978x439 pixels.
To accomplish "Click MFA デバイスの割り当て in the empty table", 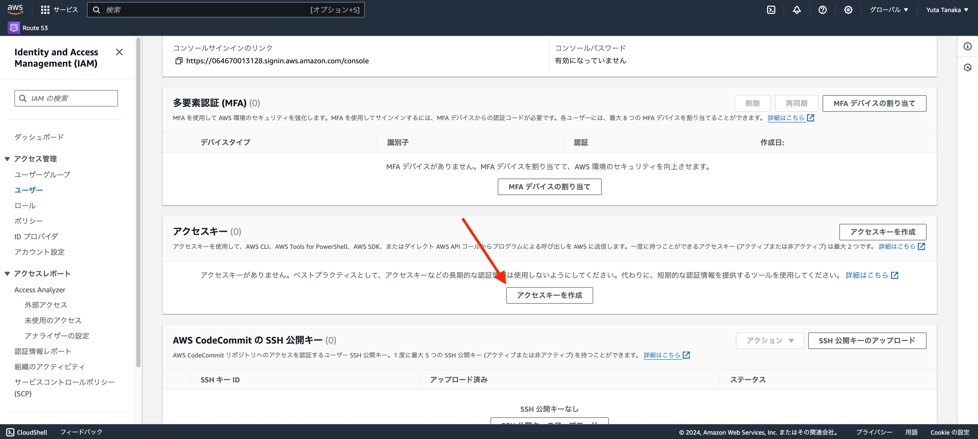I will point(549,187).
